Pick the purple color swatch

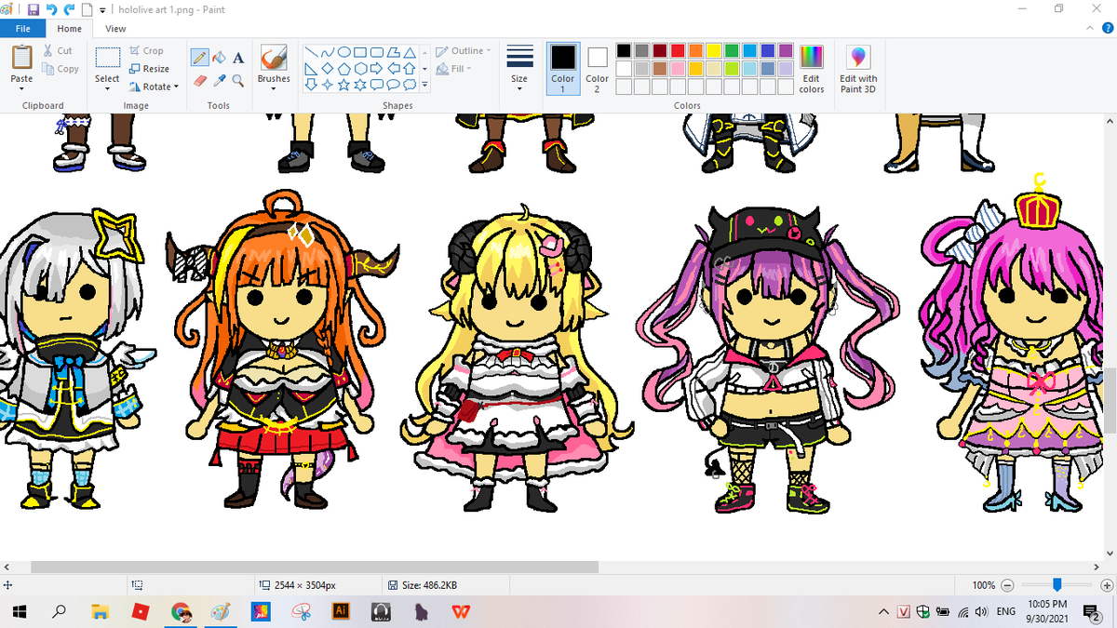point(787,50)
